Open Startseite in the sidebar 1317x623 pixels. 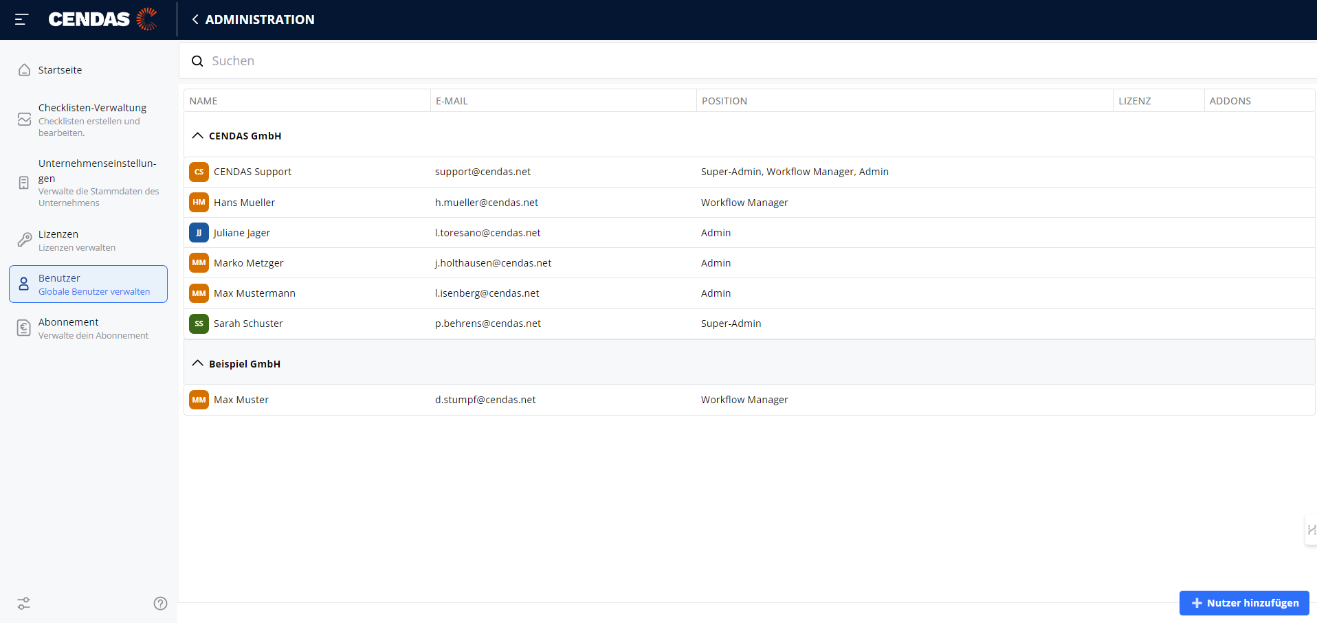point(88,70)
